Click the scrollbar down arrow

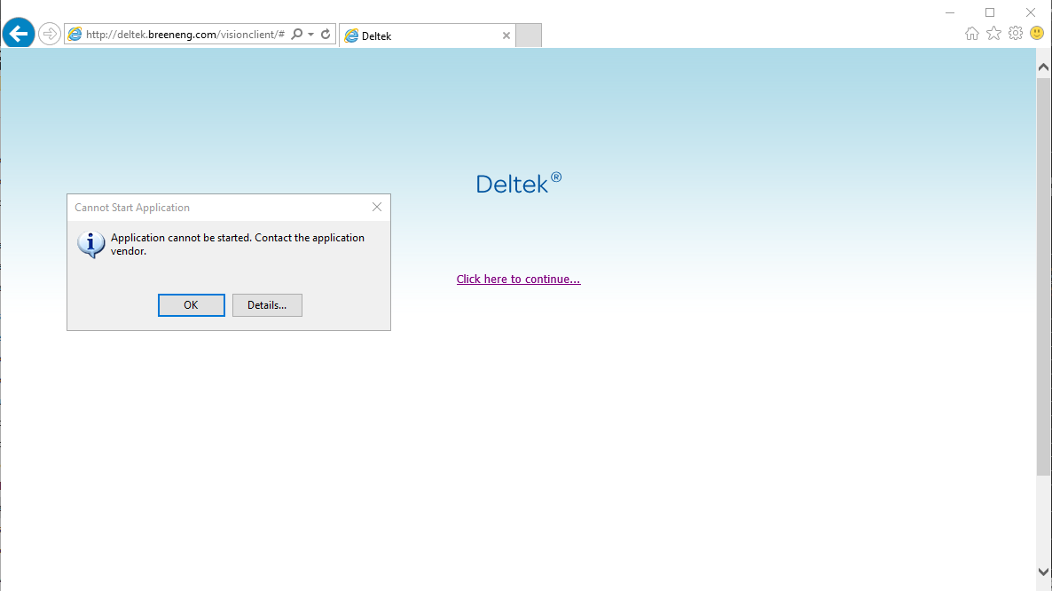point(1043,572)
